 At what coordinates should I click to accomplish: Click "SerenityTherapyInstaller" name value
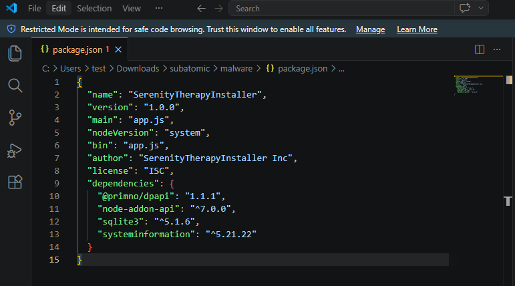click(x=195, y=95)
